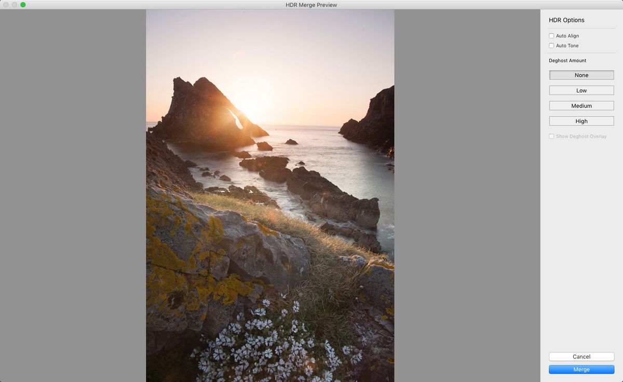Viewport: 623px width, 382px height.
Task: Click the Auto Align label text
Action: (x=567, y=35)
